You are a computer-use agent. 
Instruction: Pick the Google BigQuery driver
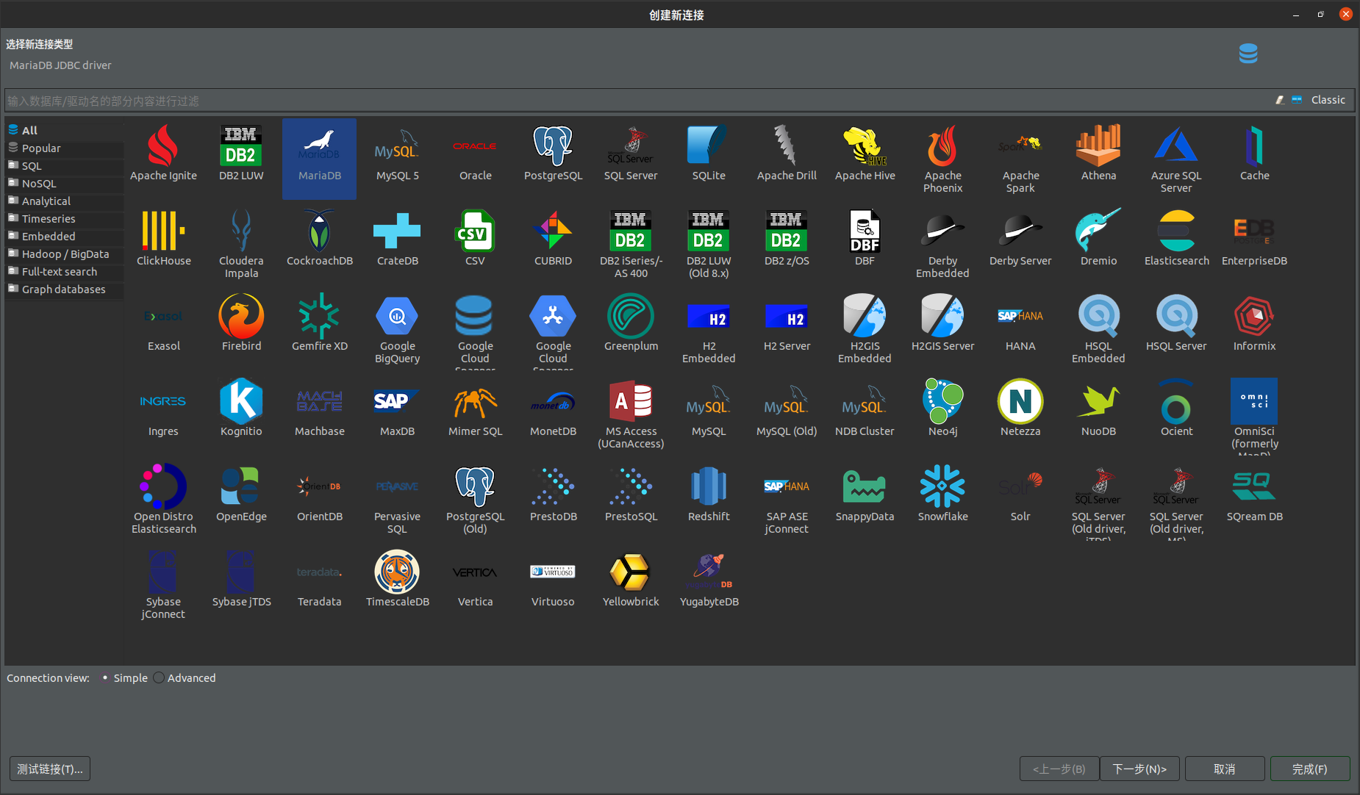point(397,329)
